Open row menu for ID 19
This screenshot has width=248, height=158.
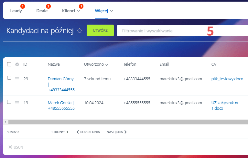[x=17, y=103]
